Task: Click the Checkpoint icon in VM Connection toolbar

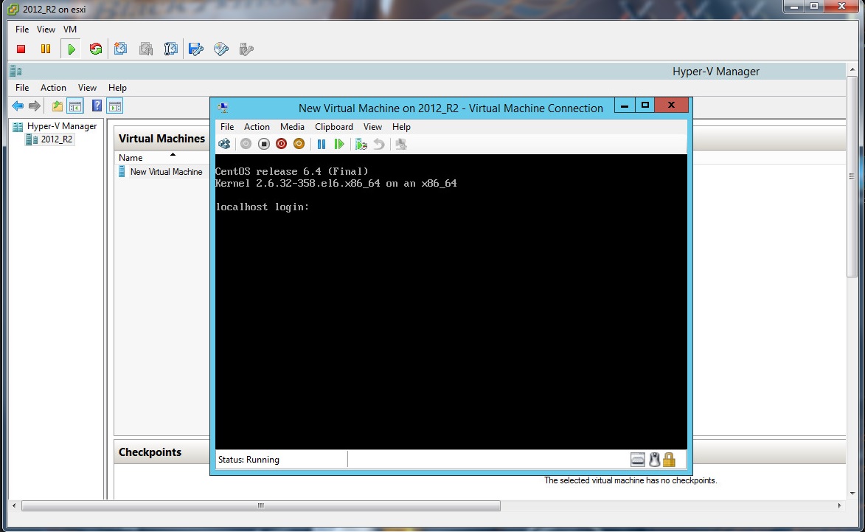Action: (x=361, y=144)
